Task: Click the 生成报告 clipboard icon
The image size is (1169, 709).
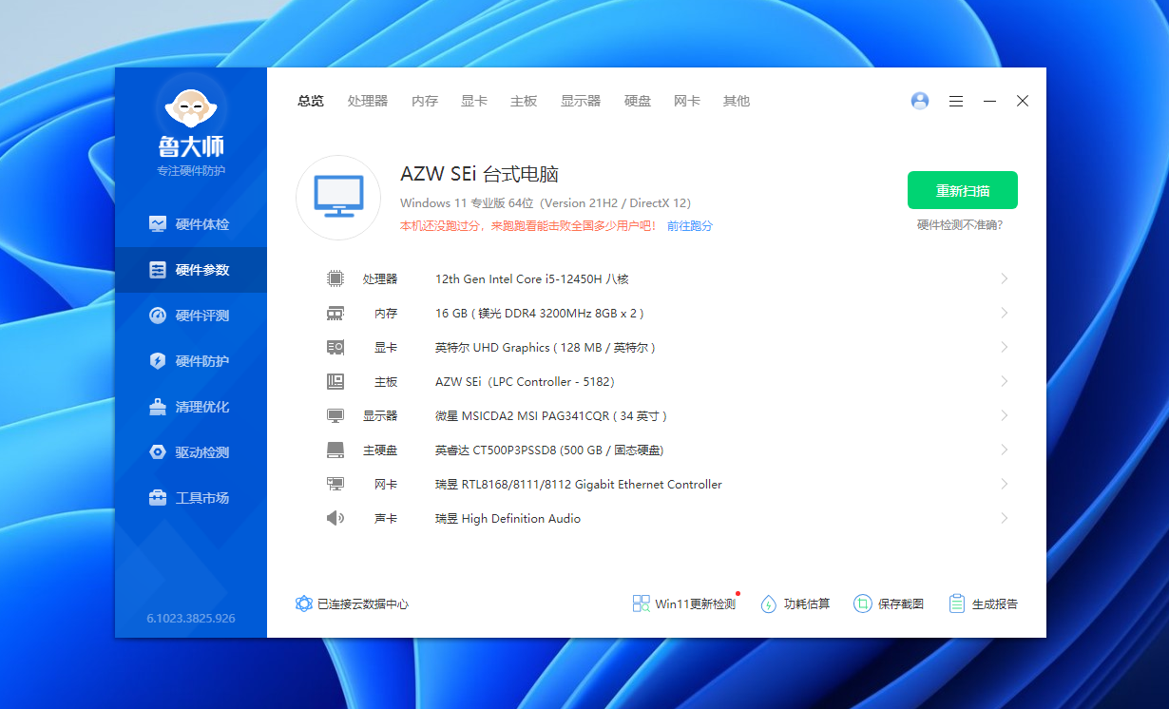Action: tap(957, 604)
